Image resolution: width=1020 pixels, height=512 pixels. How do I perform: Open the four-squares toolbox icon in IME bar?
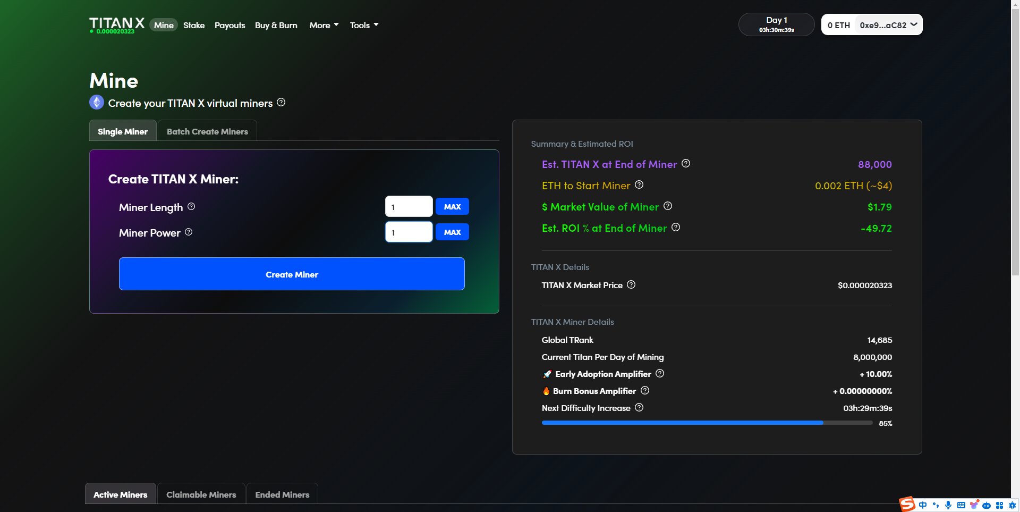[x=999, y=505]
